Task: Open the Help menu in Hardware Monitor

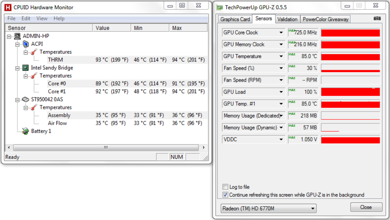Action: 59,19
